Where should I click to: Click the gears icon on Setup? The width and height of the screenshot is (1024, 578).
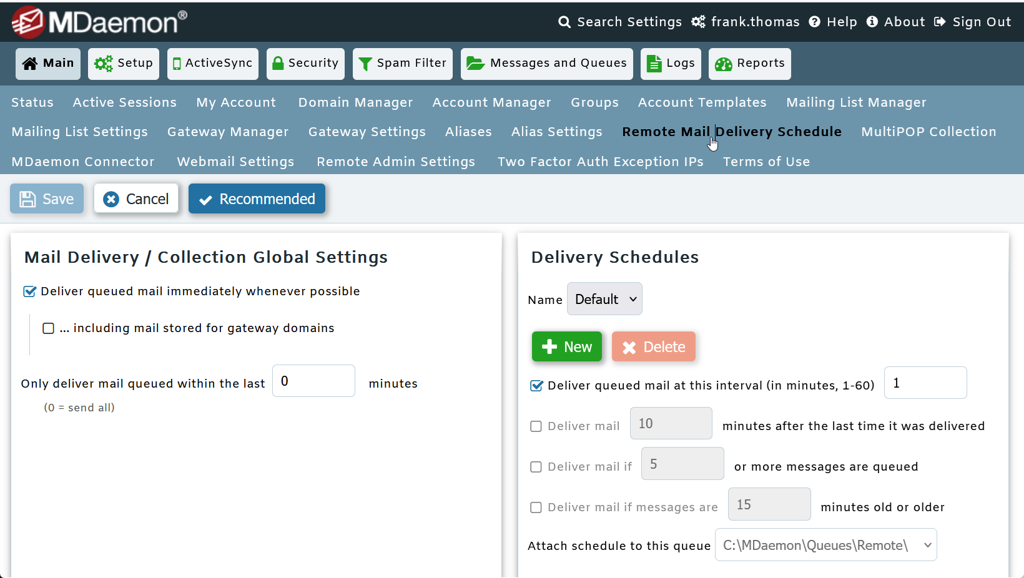tap(103, 64)
